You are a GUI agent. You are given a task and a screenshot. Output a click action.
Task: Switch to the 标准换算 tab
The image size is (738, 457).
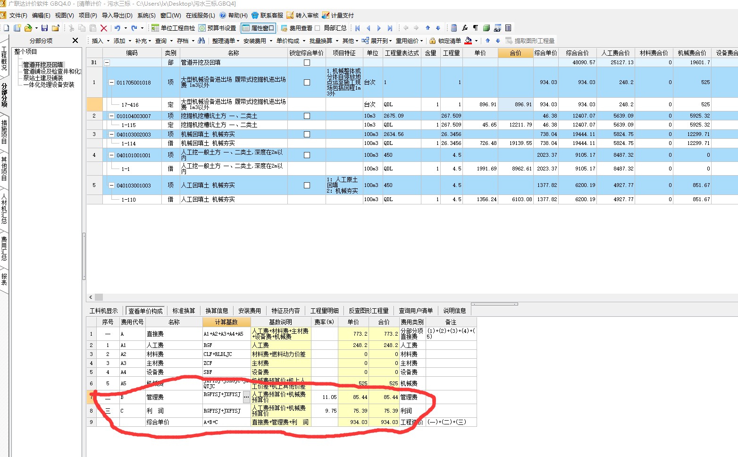click(x=184, y=311)
